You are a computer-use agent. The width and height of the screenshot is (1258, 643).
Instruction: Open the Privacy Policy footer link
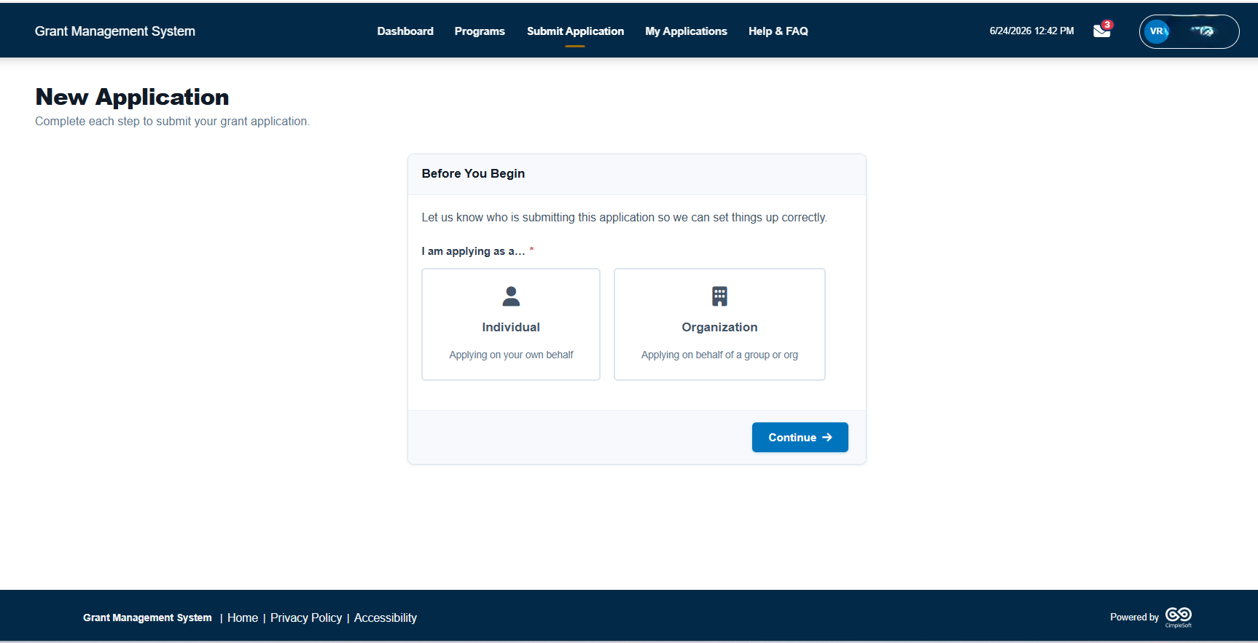[x=306, y=618]
